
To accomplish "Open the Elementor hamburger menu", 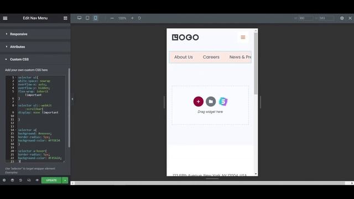I will [x=5, y=18].
